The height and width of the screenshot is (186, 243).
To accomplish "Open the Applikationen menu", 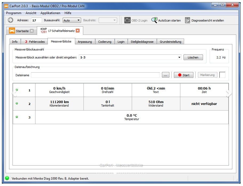I will click(x=50, y=13).
